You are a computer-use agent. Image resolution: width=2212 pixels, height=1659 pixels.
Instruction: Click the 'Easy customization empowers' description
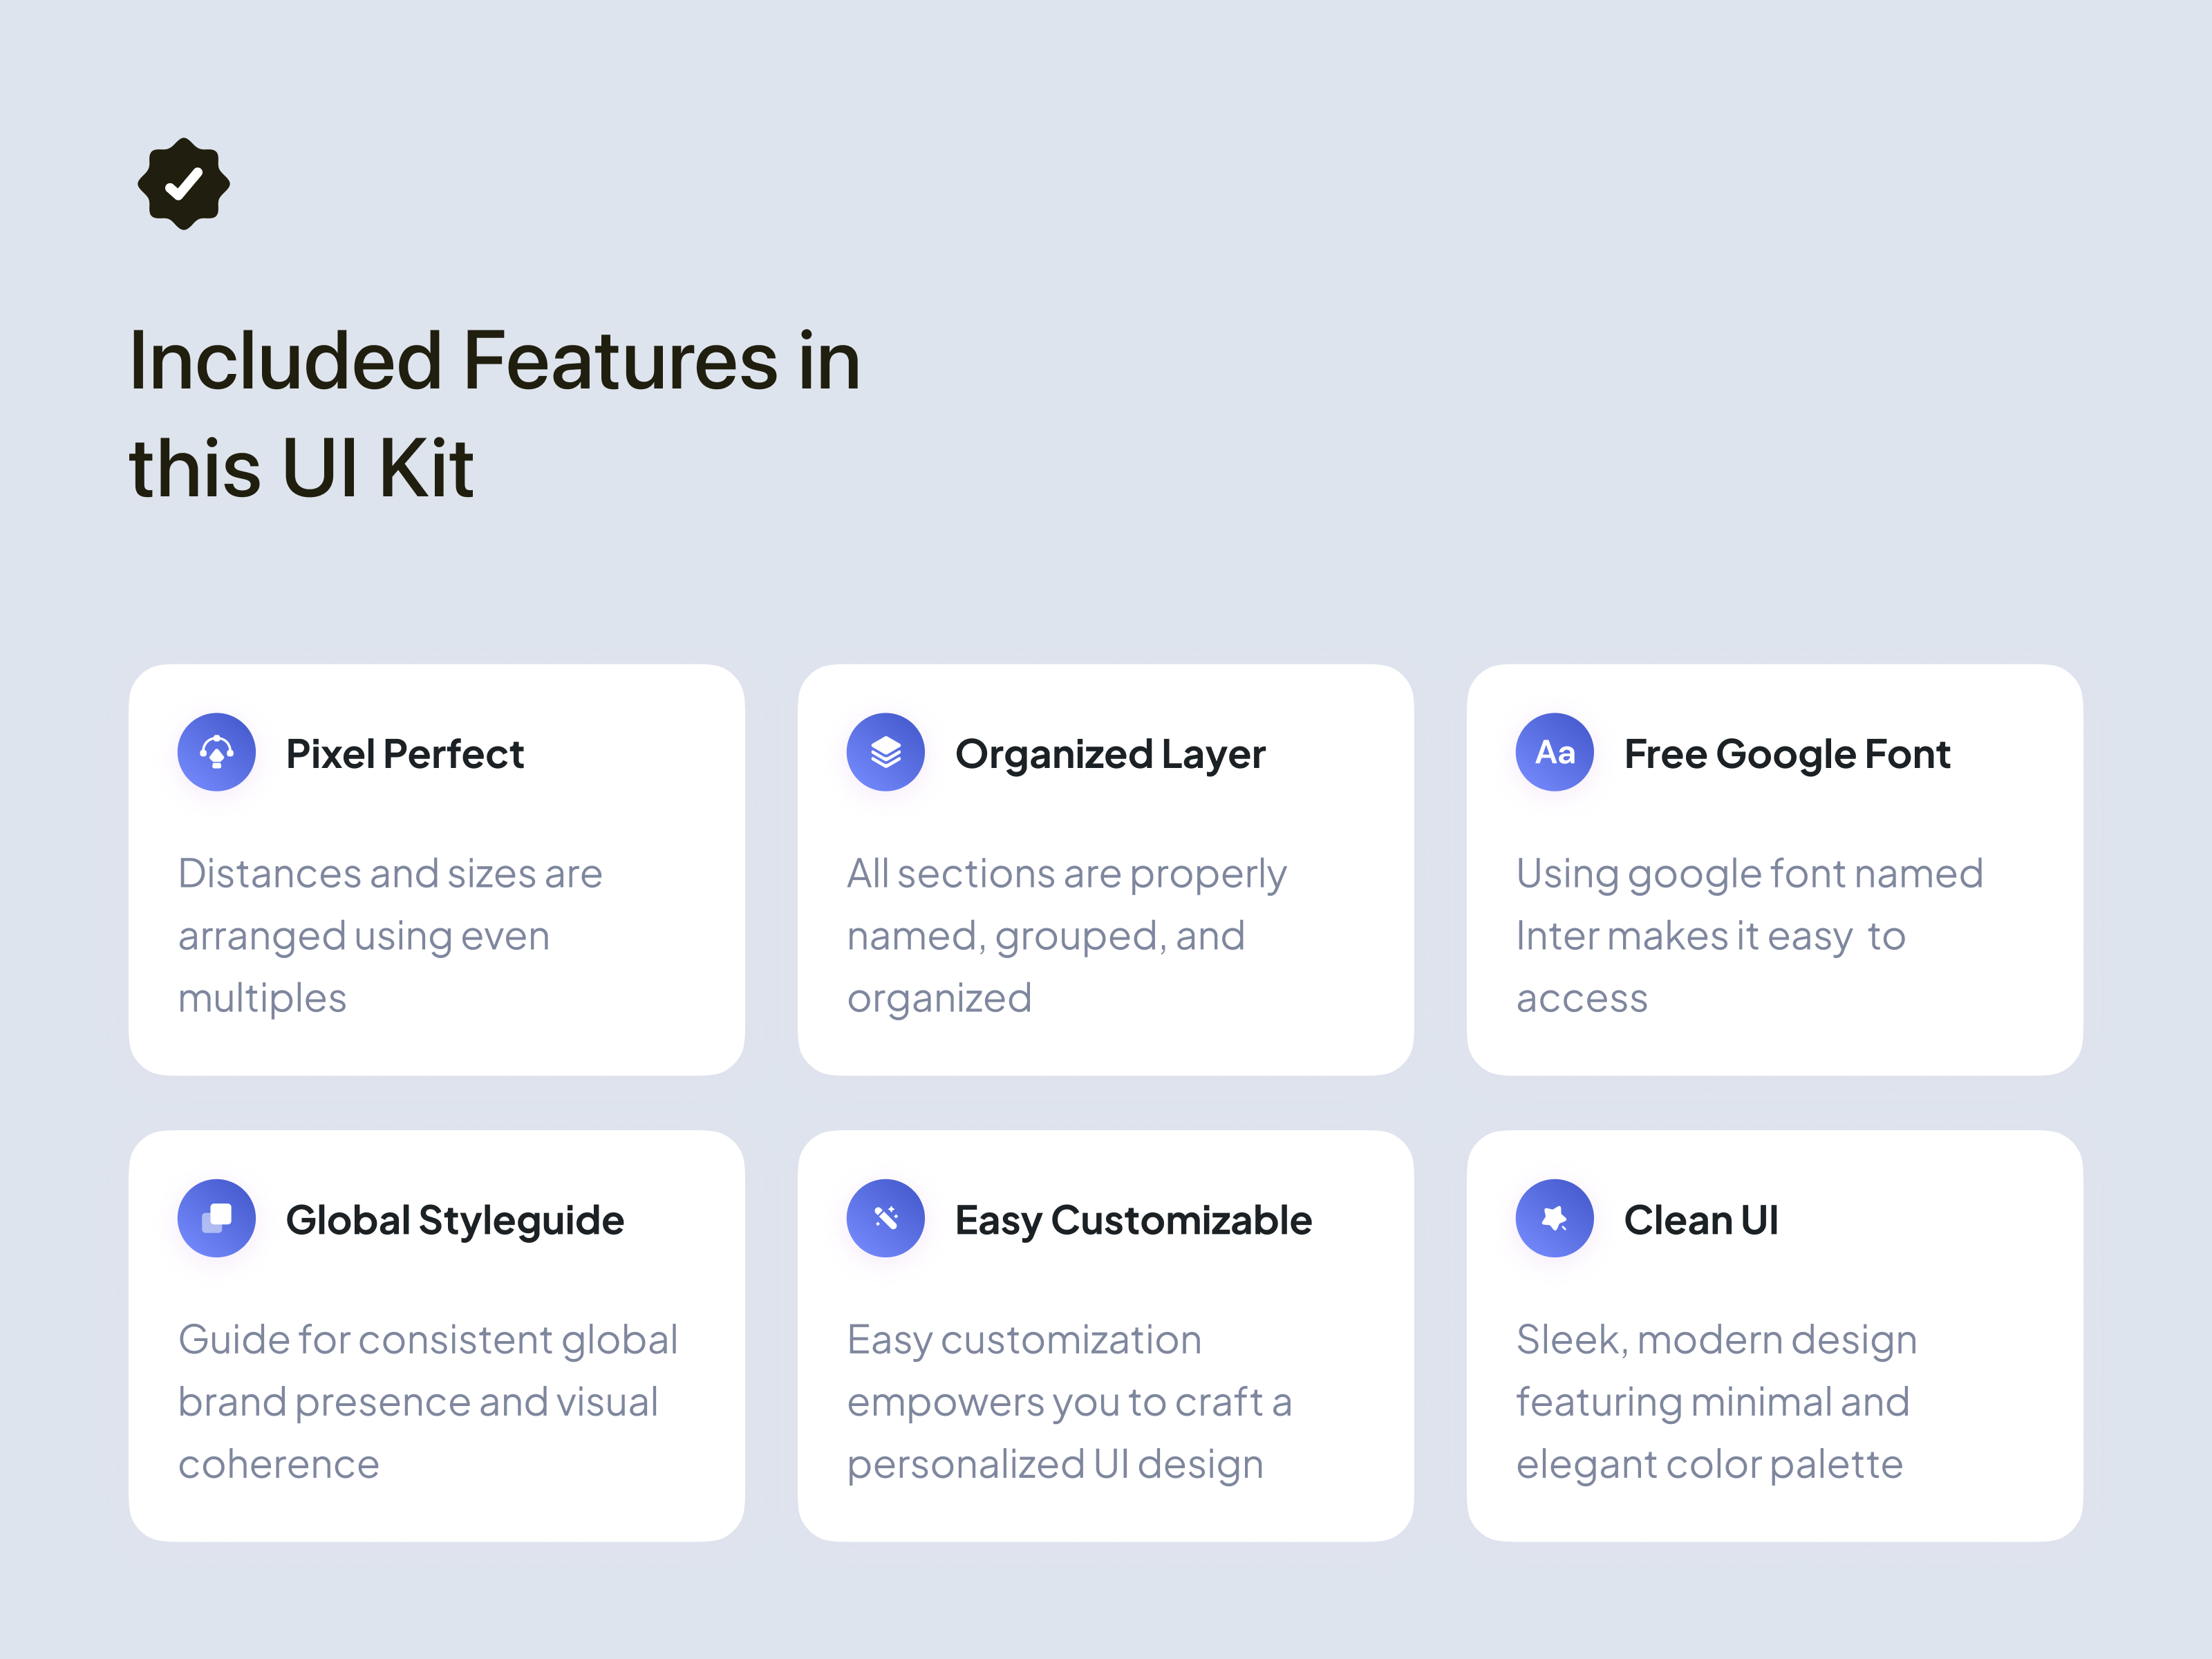(1069, 1401)
